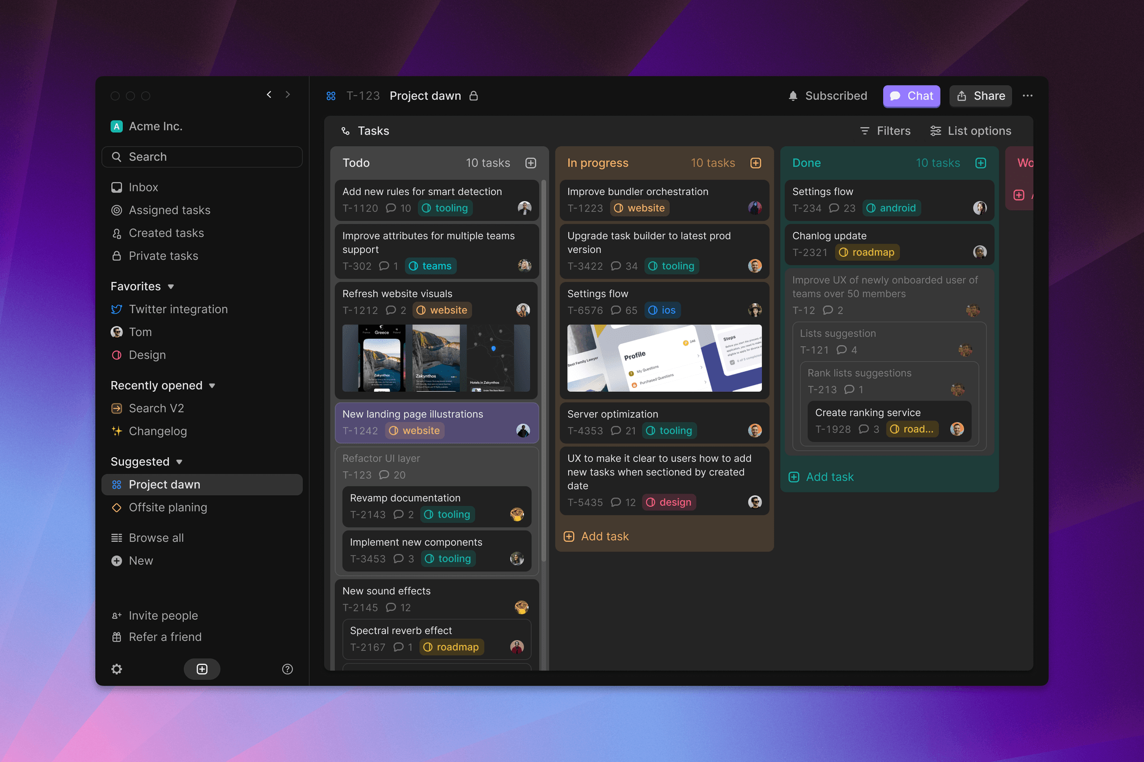
Task: Open Private tasks via the lock icon
Action: [x=117, y=256]
